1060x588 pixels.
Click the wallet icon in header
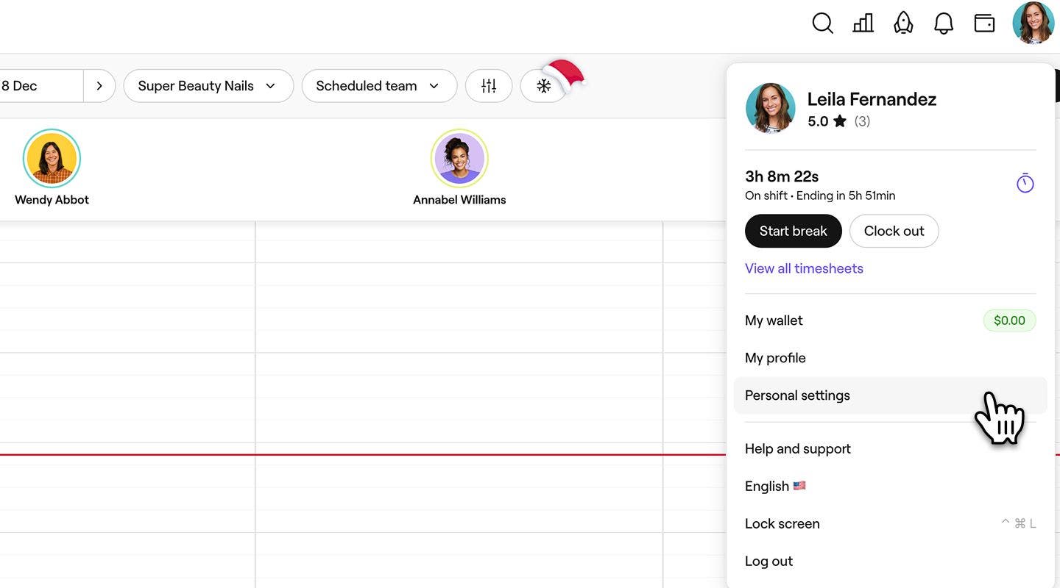[x=984, y=24]
